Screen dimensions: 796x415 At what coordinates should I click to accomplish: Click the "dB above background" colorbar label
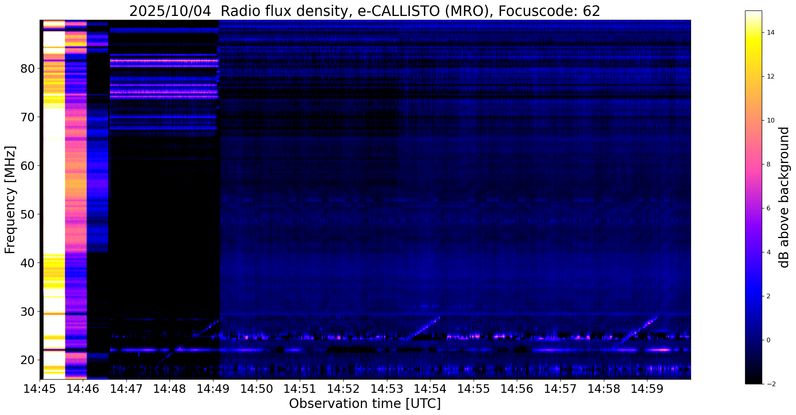785,197
